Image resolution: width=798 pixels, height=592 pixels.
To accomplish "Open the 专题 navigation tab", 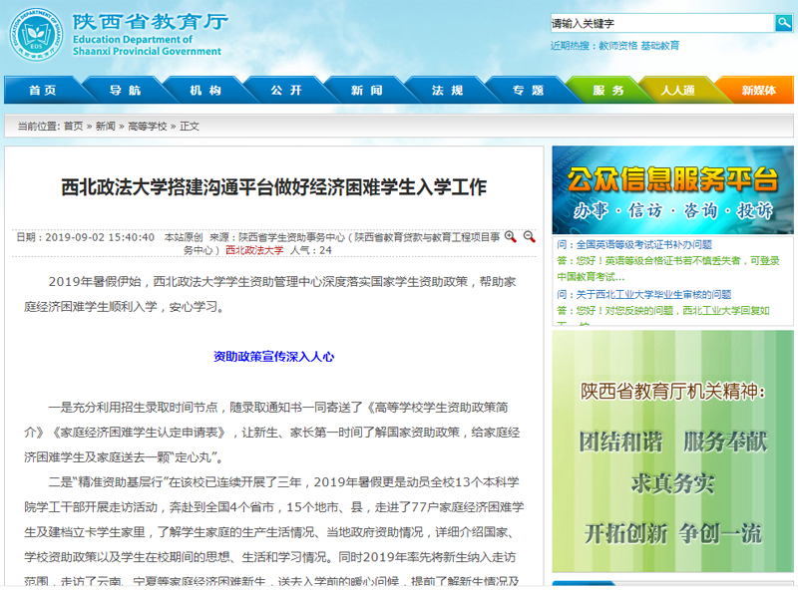I will point(528,91).
